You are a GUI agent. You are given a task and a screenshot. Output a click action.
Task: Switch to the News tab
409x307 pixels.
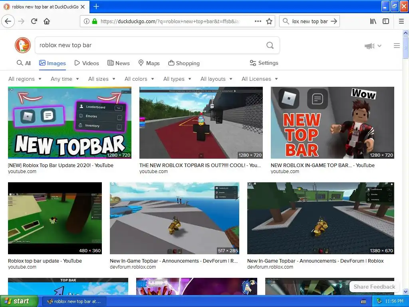pos(118,63)
